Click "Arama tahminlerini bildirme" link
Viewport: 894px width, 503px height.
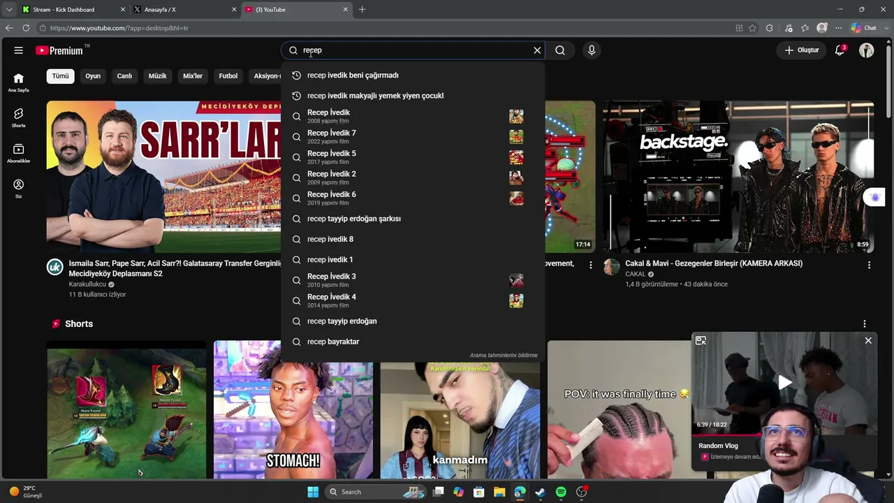coord(504,356)
